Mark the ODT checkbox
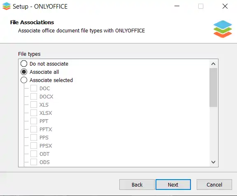 point(34,154)
